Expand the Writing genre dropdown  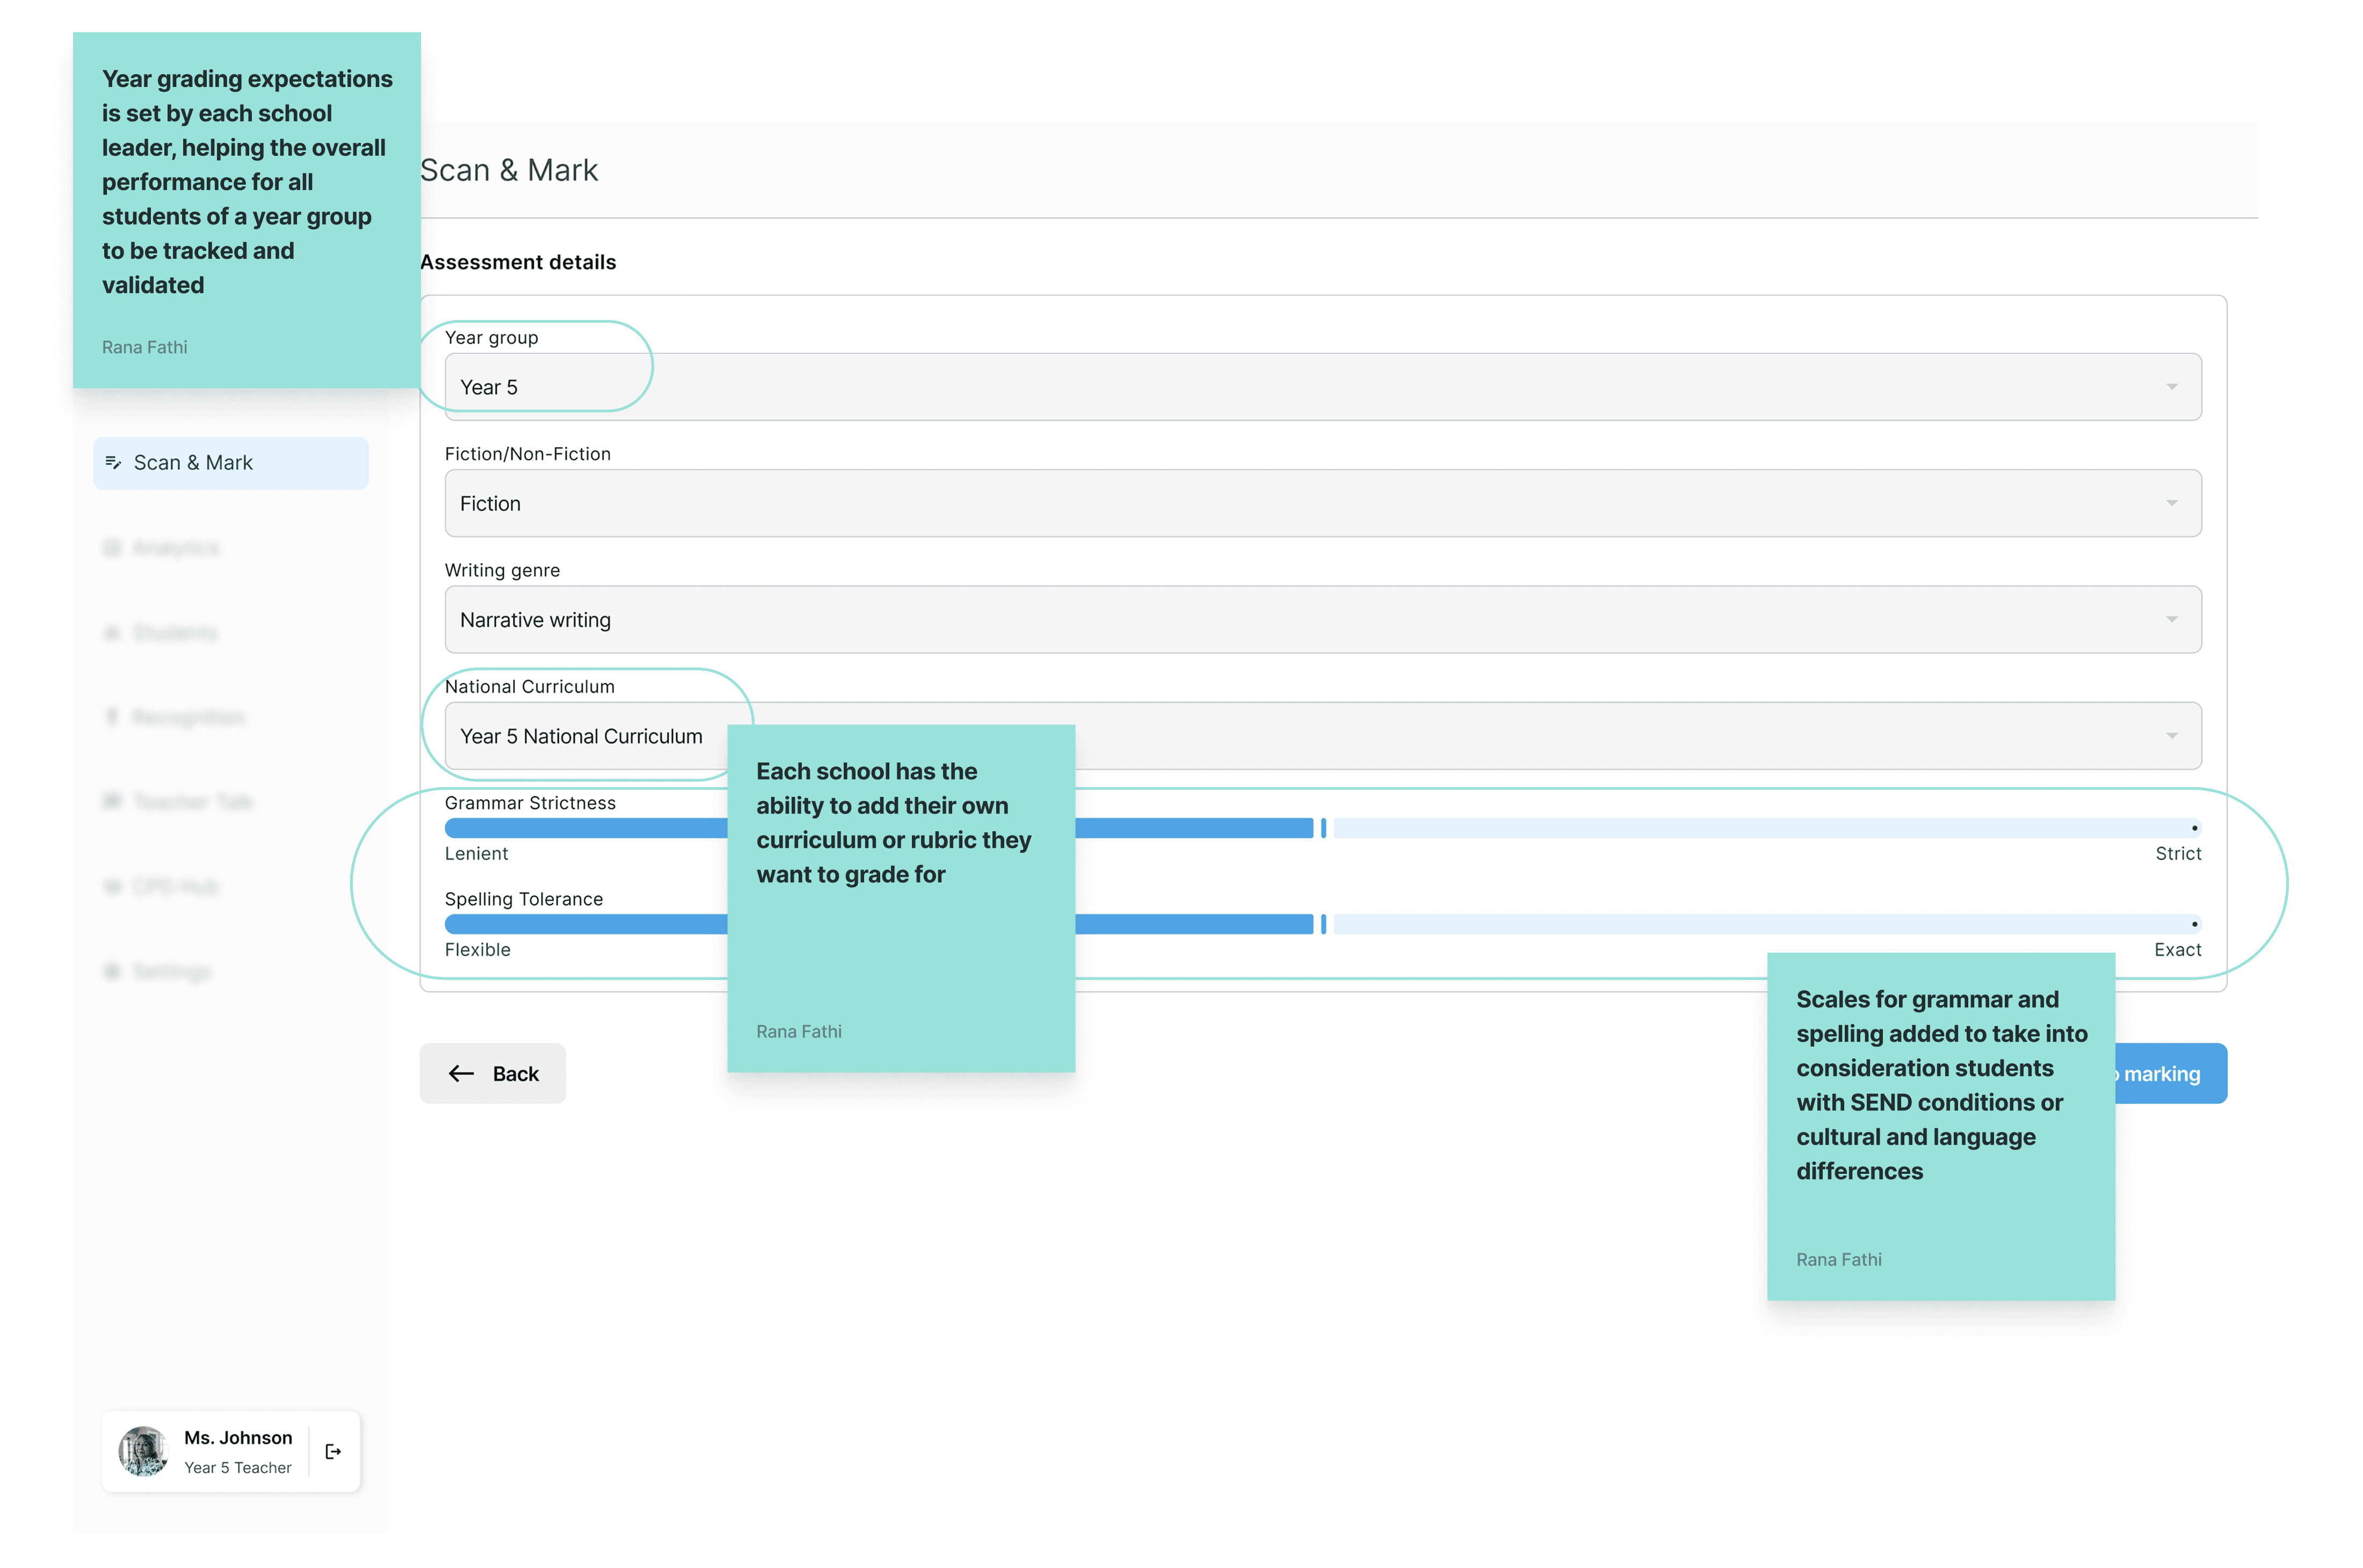point(2171,620)
